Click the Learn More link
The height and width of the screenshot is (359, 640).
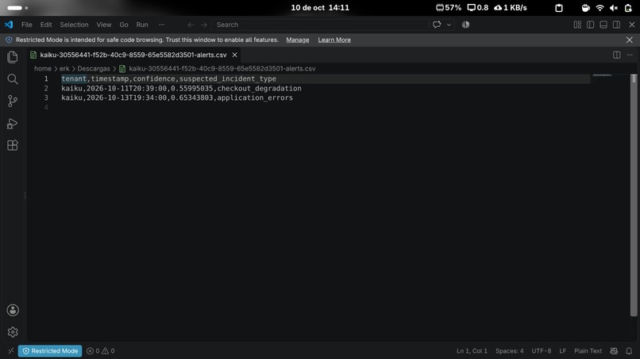334,40
